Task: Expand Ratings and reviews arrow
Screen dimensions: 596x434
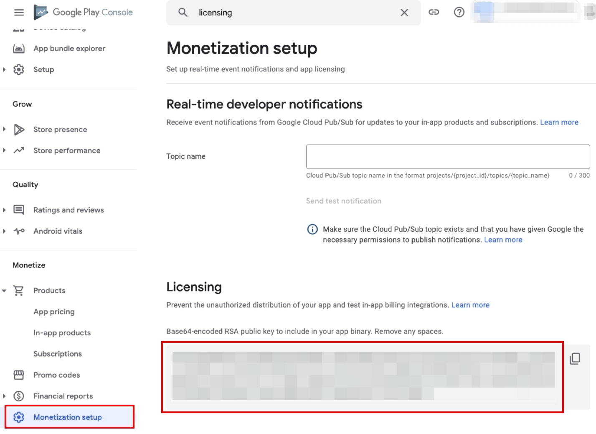Action: [4, 210]
